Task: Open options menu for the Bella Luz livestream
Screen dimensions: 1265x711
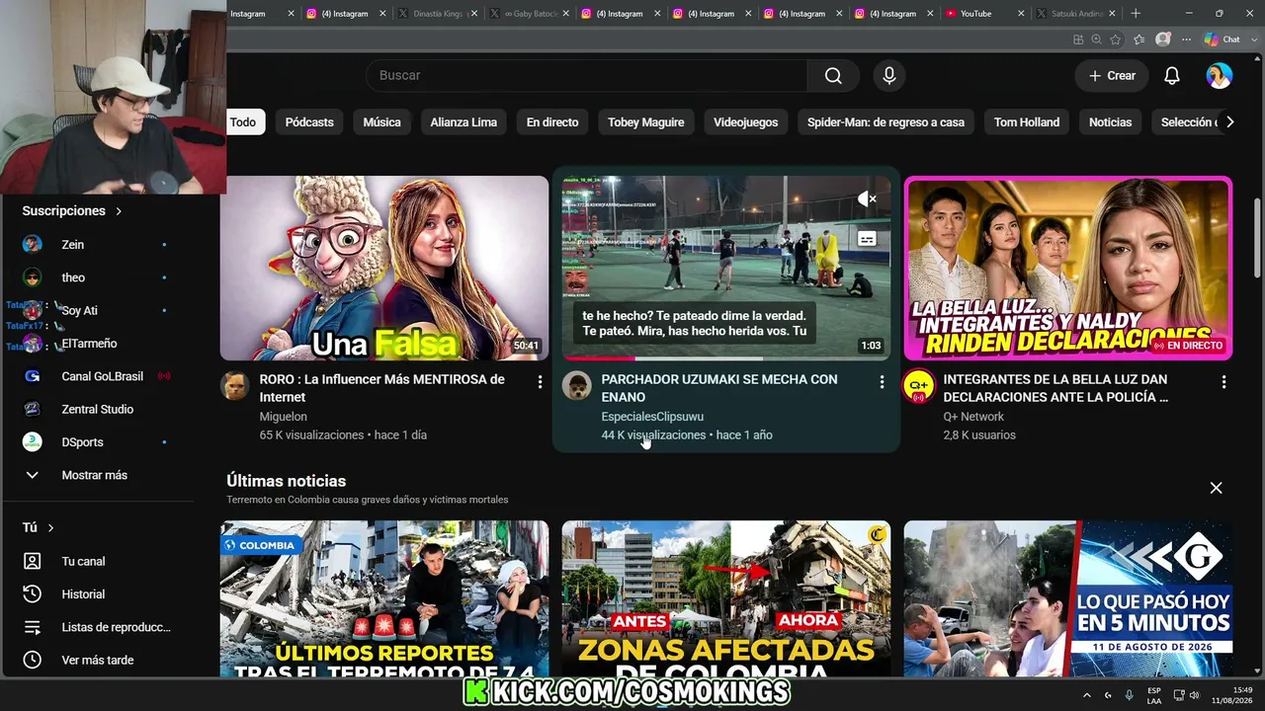Action: point(1223,381)
